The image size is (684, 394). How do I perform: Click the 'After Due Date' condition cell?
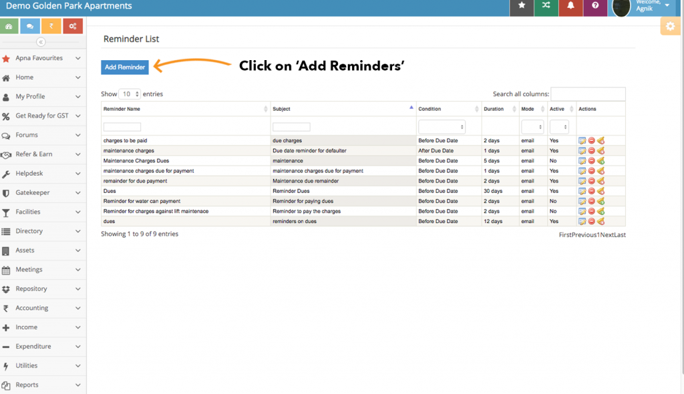pos(448,150)
